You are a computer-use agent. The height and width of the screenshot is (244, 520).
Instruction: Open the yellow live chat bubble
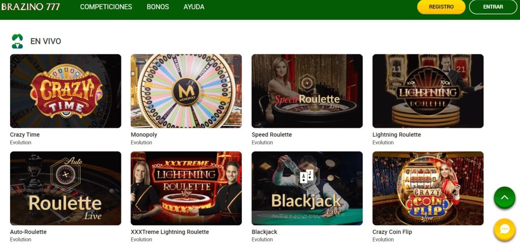pos(504,229)
